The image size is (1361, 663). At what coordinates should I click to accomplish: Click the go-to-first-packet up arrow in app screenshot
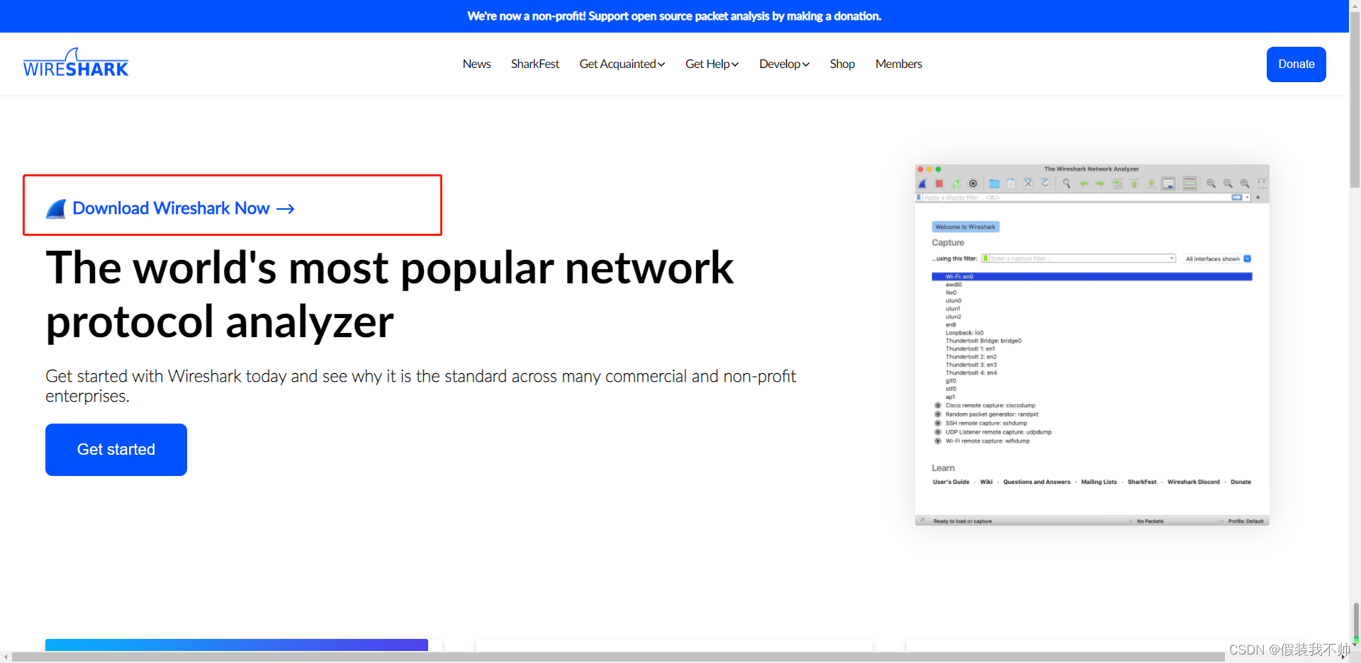coord(1134,183)
